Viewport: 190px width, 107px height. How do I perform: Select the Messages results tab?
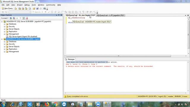(x=70, y=59)
